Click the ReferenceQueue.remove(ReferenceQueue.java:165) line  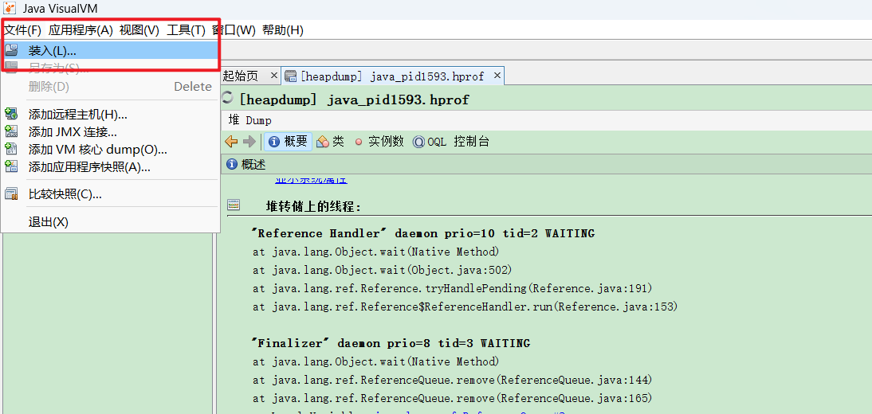tap(452, 398)
